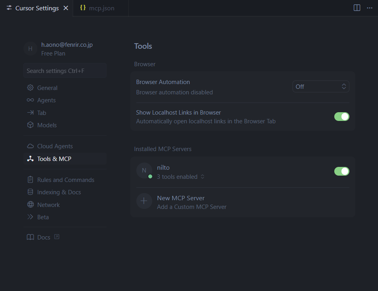
Task: Click the Indexing & Docs database icon
Action: 30,192
